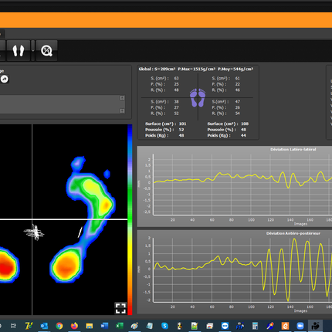Open Zoom from the taskbar
This screenshot has height=332, width=332.
coord(300,326)
